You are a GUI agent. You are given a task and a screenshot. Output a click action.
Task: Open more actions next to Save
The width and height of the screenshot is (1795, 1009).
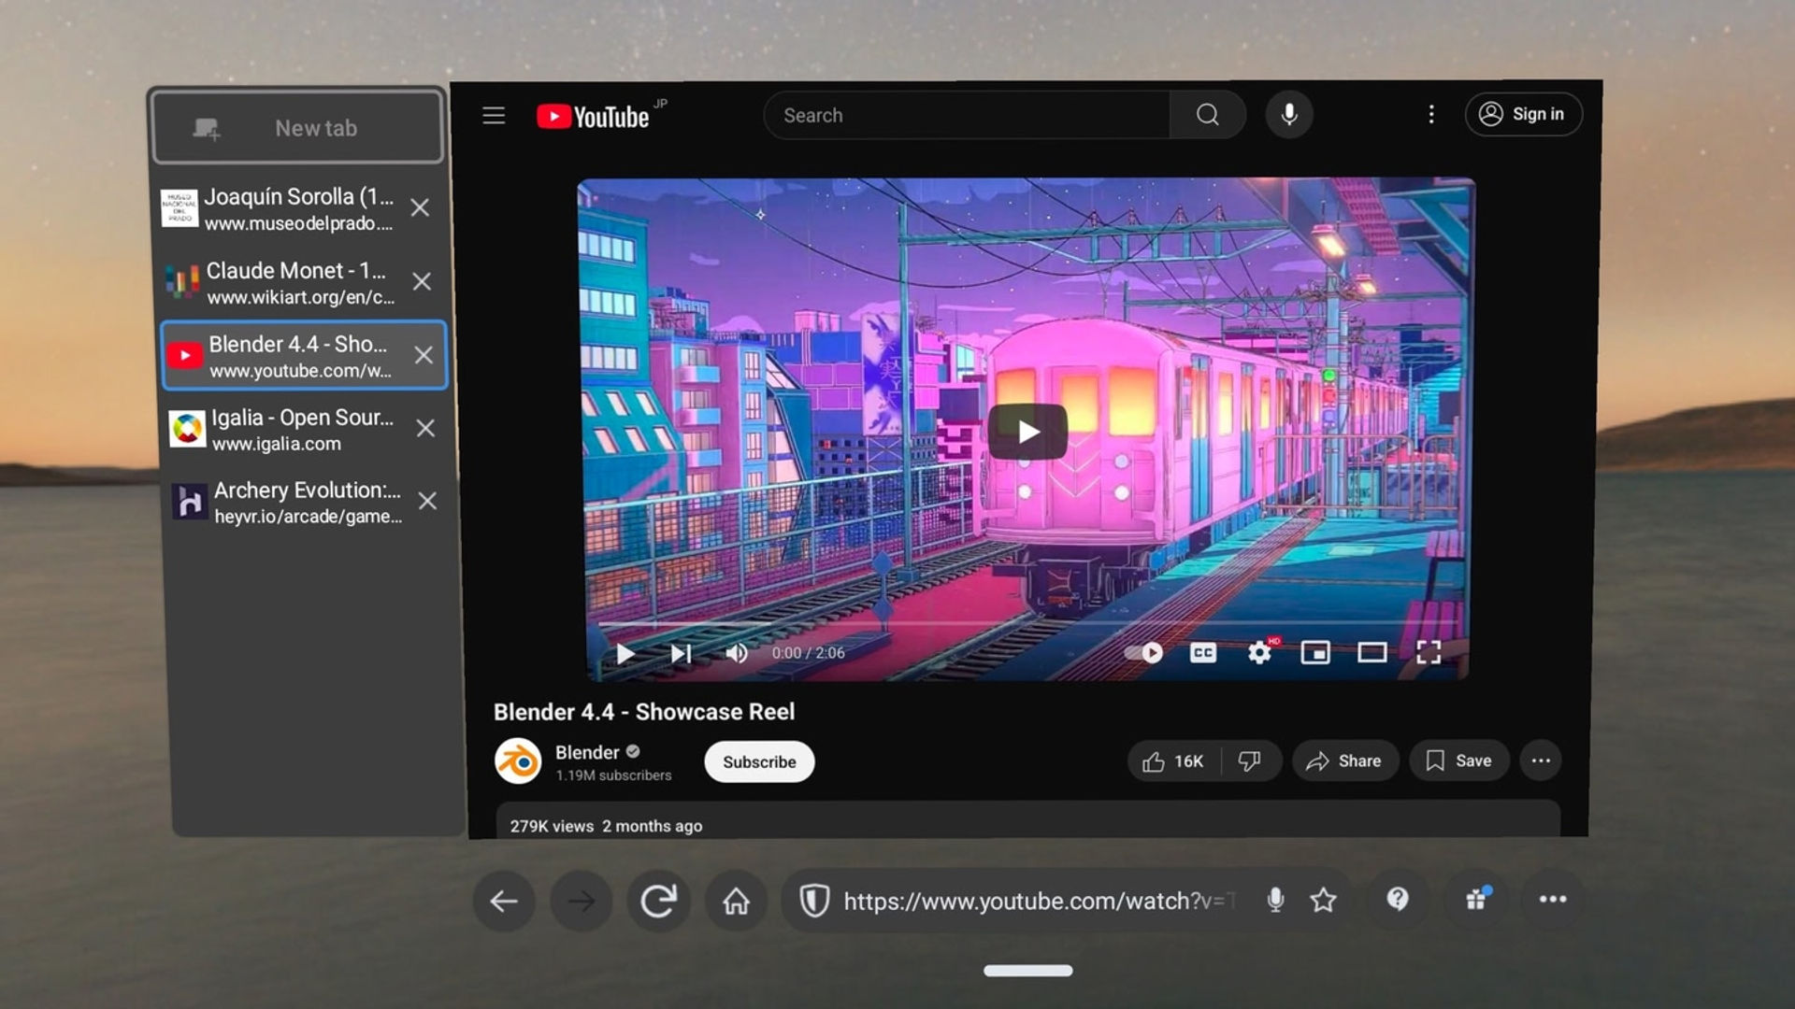click(1541, 761)
